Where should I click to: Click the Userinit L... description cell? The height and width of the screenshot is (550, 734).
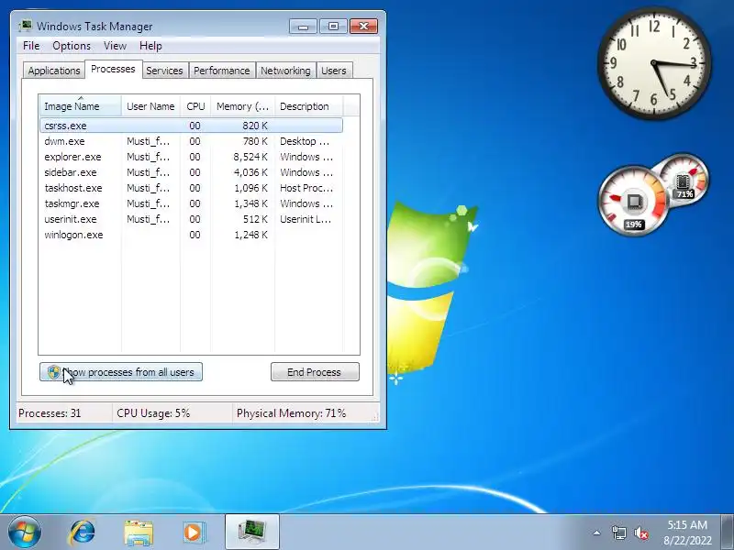pos(306,219)
